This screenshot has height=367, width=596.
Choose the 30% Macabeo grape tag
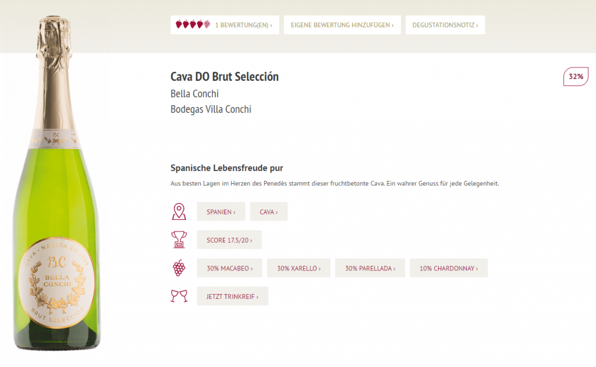pos(229,268)
